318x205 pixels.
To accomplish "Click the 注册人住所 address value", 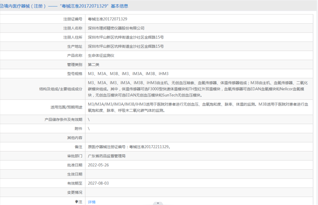I will (126, 37).
